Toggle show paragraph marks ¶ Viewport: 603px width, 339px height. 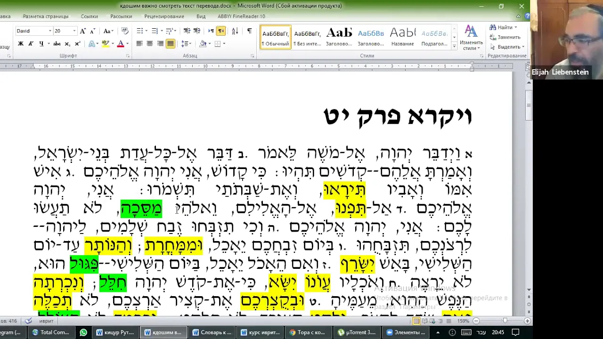[249, 31]
